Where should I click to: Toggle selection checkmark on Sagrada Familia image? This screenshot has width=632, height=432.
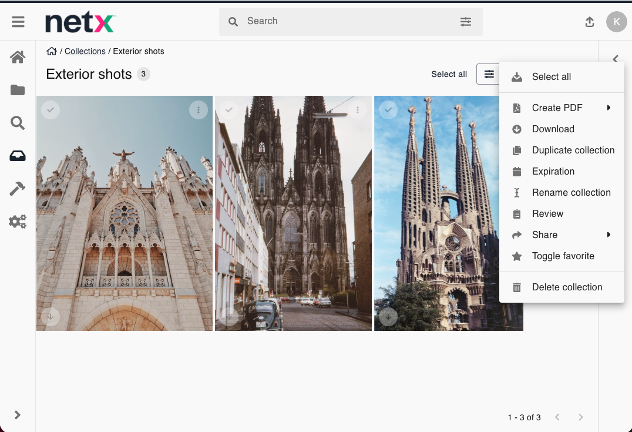point(388,110)
